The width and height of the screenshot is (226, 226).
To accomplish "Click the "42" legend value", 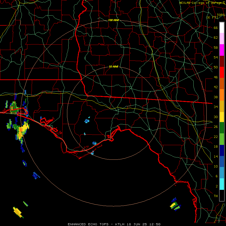I will pos(216,87).
